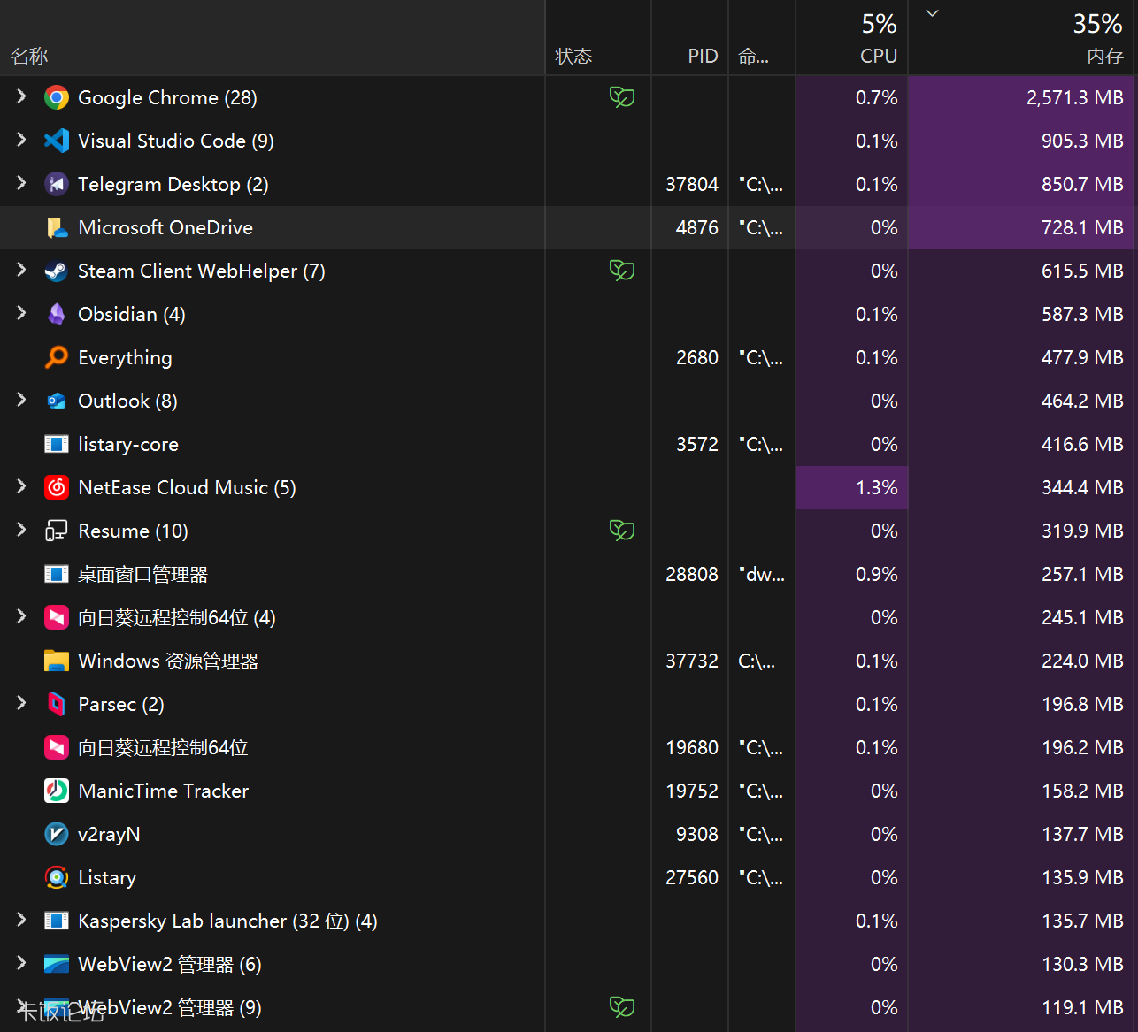The width and height of the screenshot is (1138, 1032).
Task: Select the ManicTime Tracker row name
Action: 164,791
